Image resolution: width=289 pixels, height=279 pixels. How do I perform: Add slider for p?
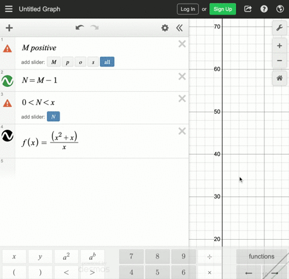tap(67, 62)
